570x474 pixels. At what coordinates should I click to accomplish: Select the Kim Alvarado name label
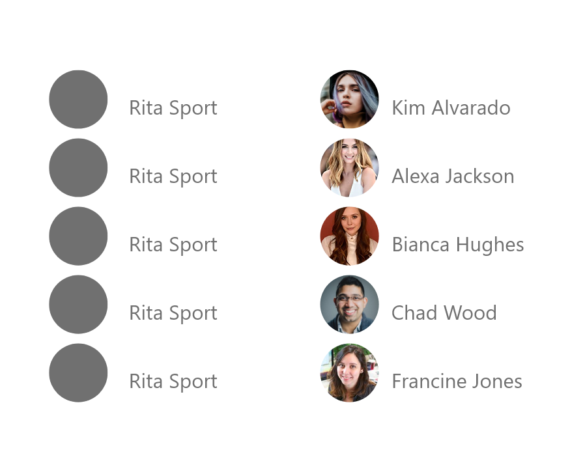(451, 108)
